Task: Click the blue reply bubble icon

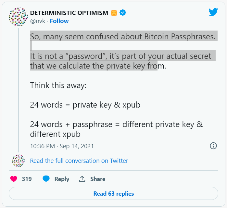Action: [x=46, y=179]
